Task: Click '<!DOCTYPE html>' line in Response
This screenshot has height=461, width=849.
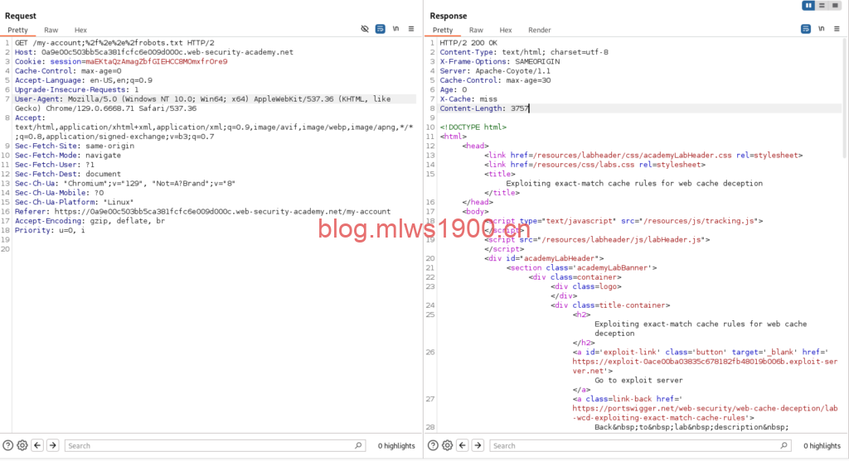Action: pos(473,127)
